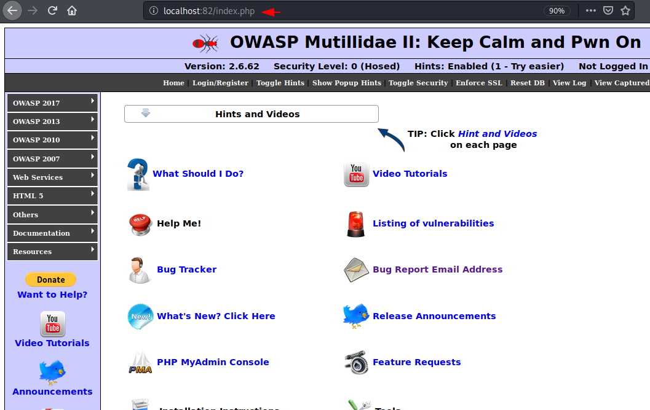Click the envelope Bug Report Email icon

tap(356, 270)
